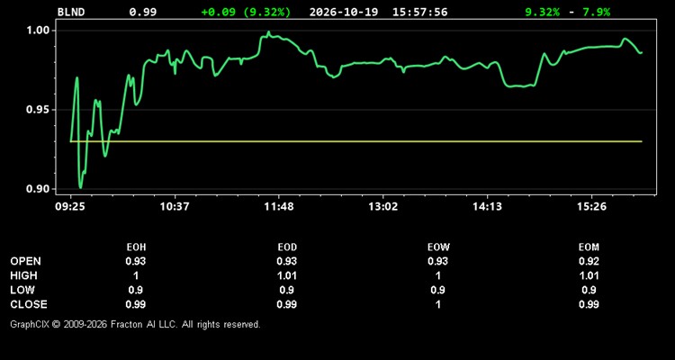Click the BLND ticker symbol
Viewport: 675px width, 360px height.
(71, 12)
